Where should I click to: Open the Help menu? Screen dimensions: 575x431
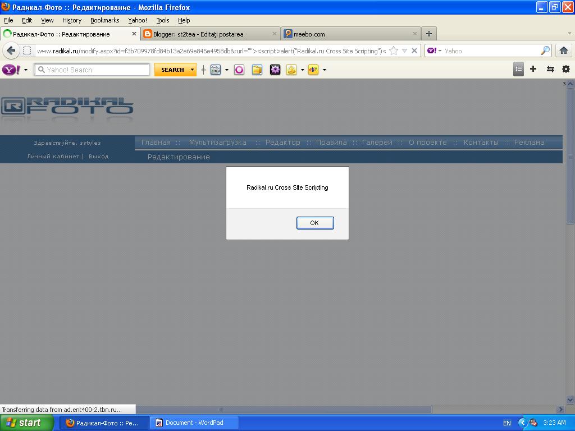coord(184,20)
